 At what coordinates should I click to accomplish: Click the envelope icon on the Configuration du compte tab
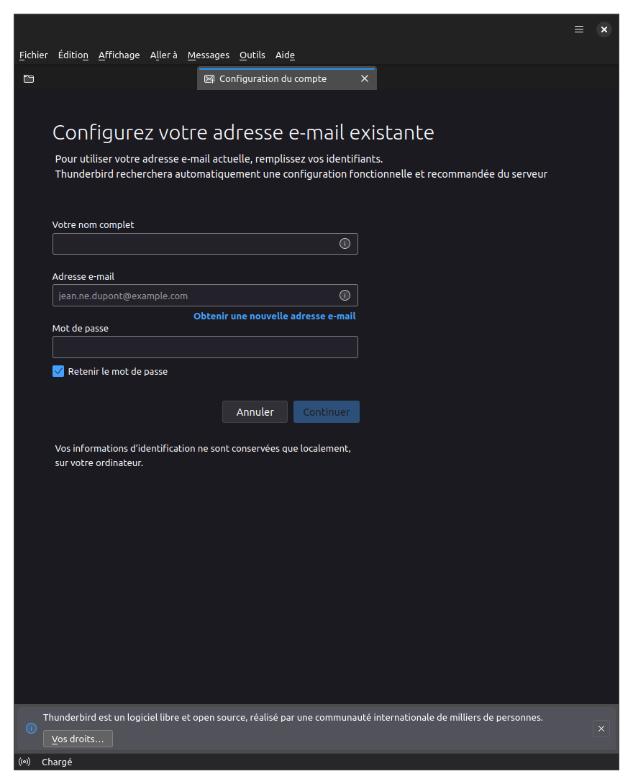pos(209,79)
